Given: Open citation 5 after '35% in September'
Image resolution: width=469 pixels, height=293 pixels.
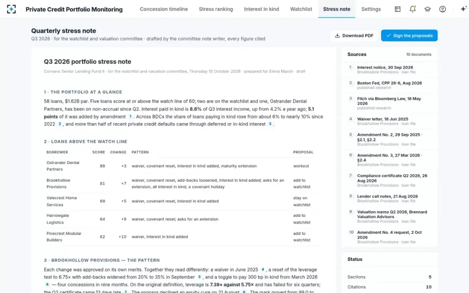Looking at the screenshot, I should 199,277.
